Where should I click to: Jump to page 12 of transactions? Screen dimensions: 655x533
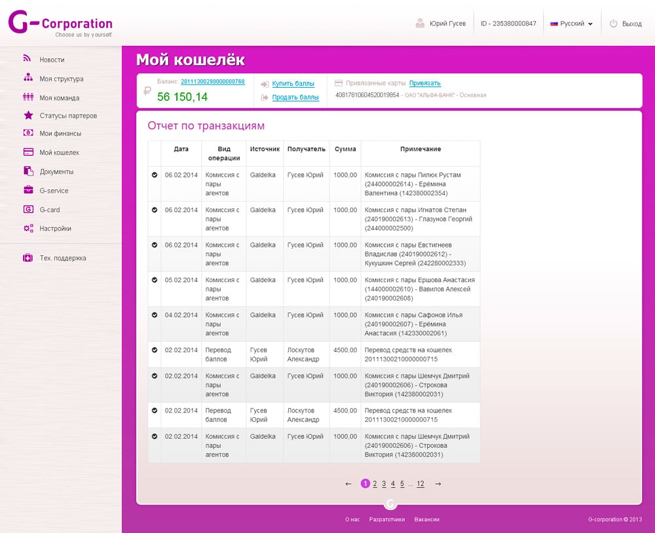point(421,484)
